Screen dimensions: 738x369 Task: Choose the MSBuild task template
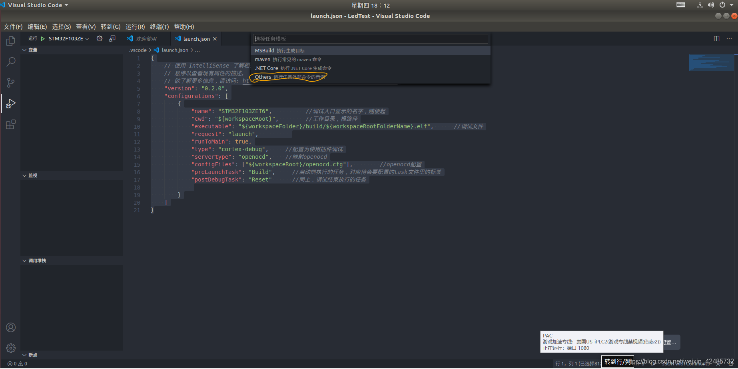pyautogui.click(x=371, y=51)
